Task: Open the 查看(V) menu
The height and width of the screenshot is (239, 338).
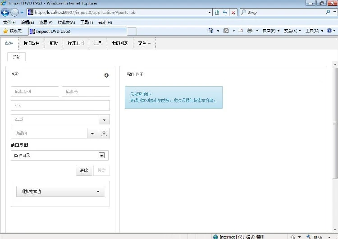Action: click(x=46, y=22)
